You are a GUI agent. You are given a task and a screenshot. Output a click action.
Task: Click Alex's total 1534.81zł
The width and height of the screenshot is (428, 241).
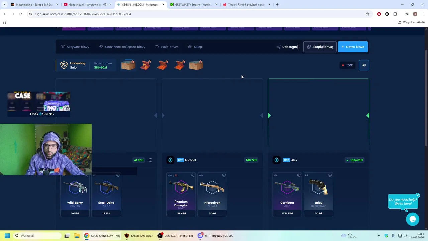tap(354, 160)
